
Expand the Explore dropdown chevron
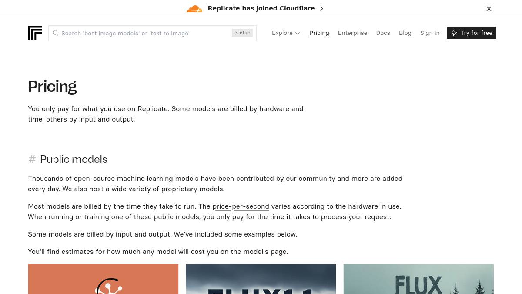coord(298,33)
